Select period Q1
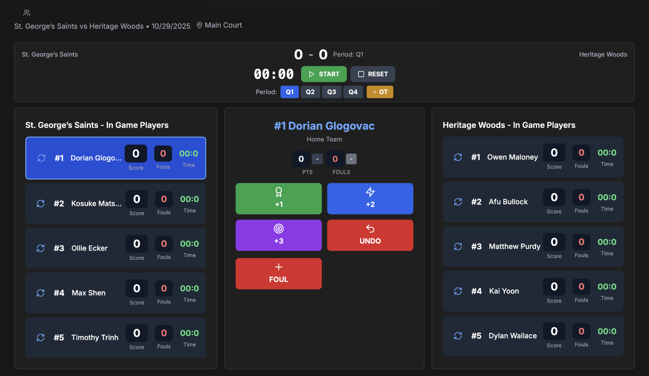The image size is (649, 376). [290, 92]
